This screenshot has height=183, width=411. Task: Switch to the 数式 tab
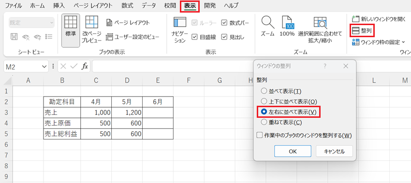coord(127,6)
